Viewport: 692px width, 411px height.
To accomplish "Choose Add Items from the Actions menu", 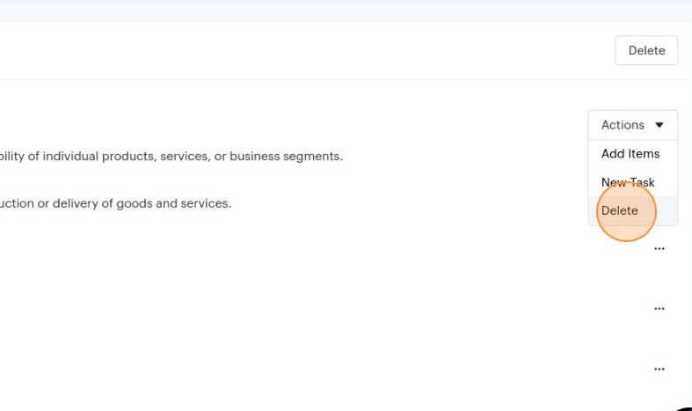I will click(x=630, y=154).
